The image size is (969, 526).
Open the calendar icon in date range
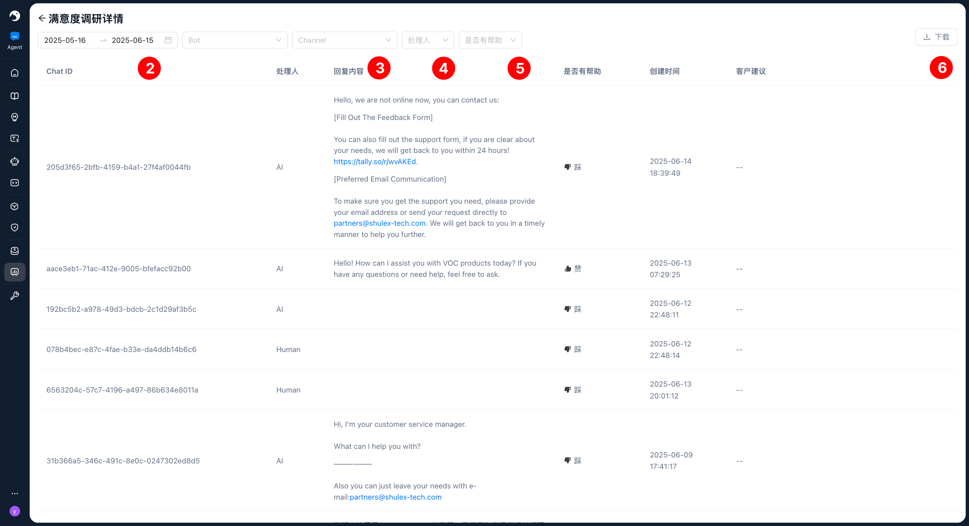point(168,40)
